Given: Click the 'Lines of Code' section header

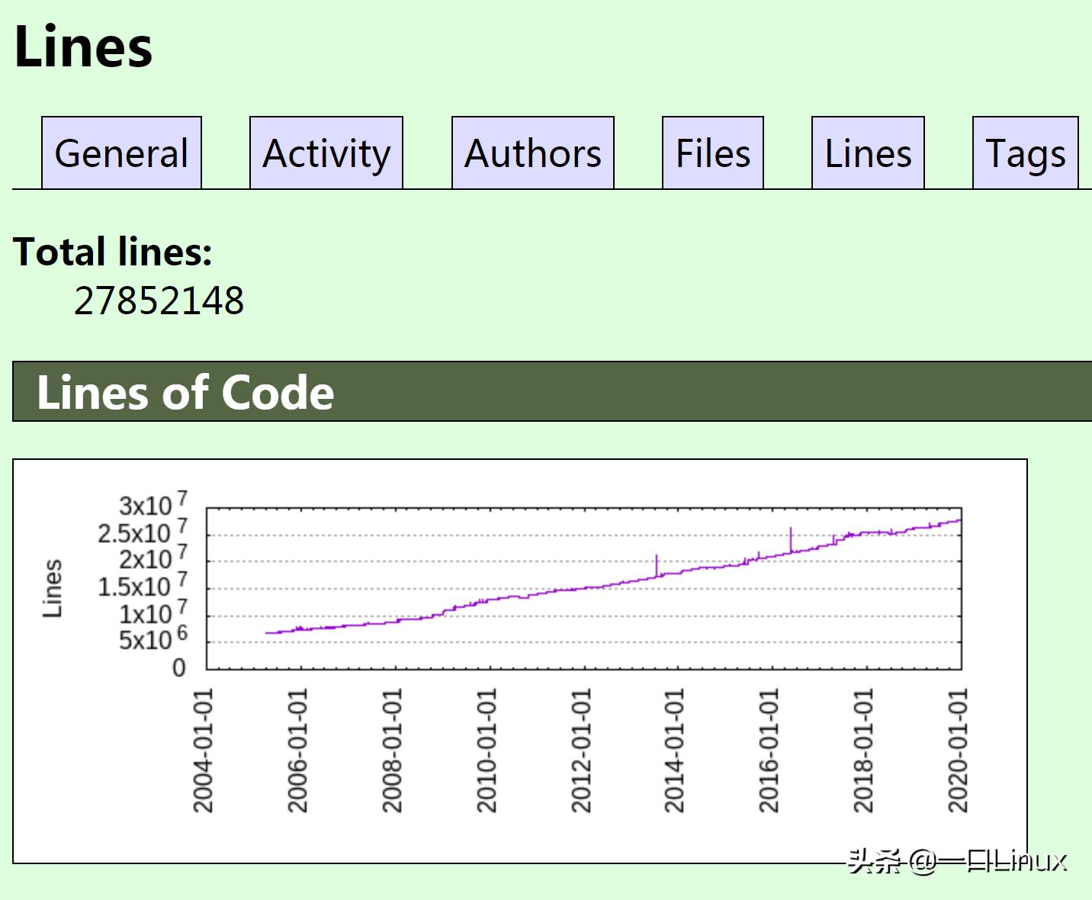Looking at the screenshot, I should (552, 391).
